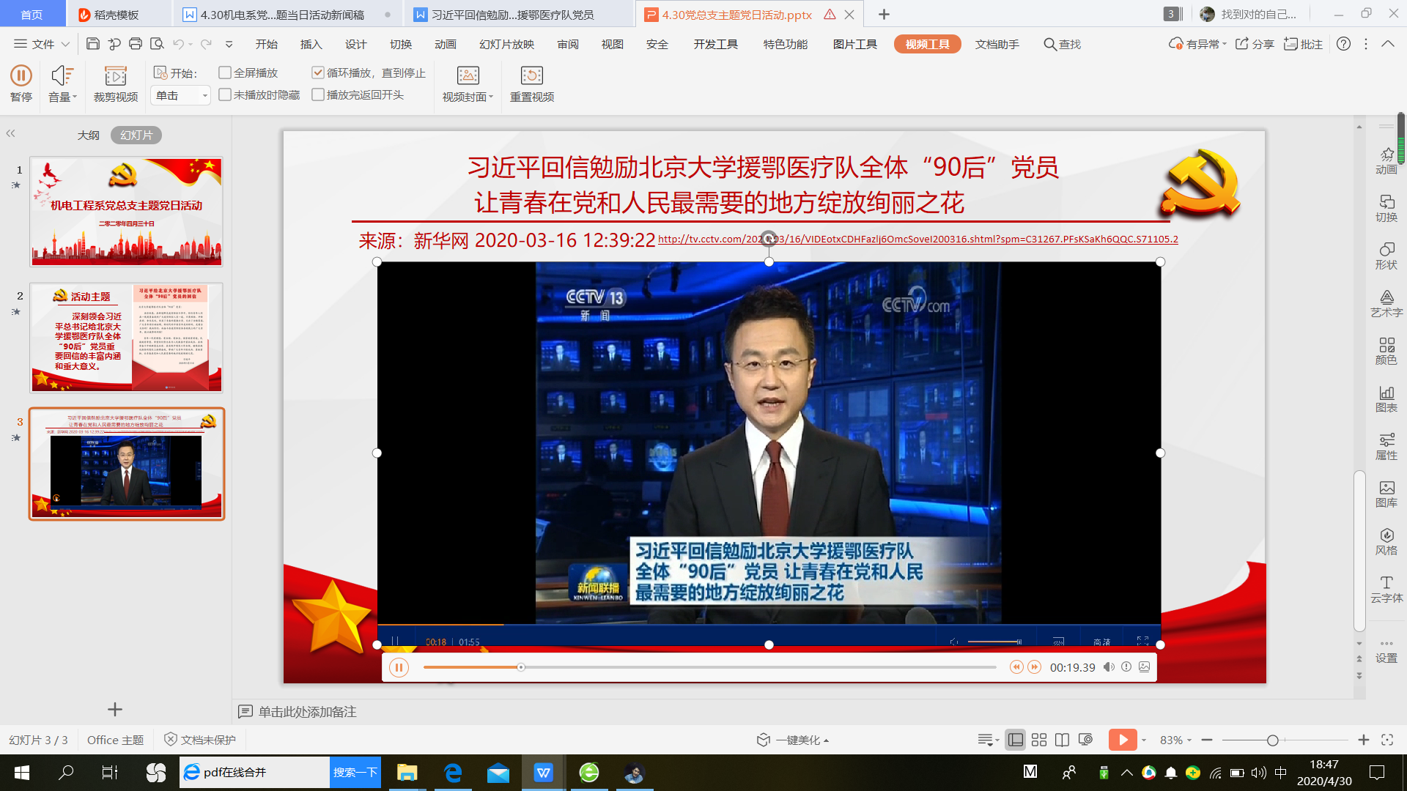This screenshot has width=1407, height=791.
Task: Open the 动画 pane in right sidebar
Action: click(1386, 160)
